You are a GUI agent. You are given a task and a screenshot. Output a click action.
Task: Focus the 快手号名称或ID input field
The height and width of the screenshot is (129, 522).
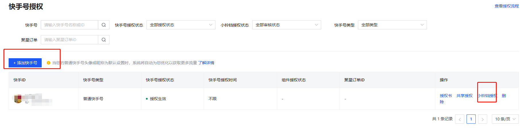pos(70,25)
